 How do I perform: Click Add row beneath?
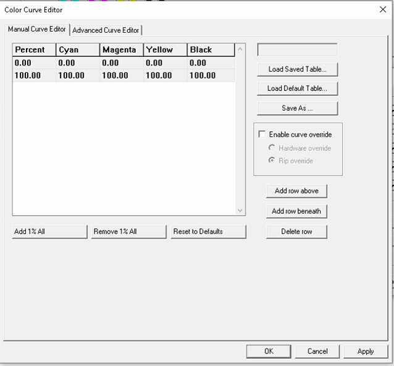296,211
